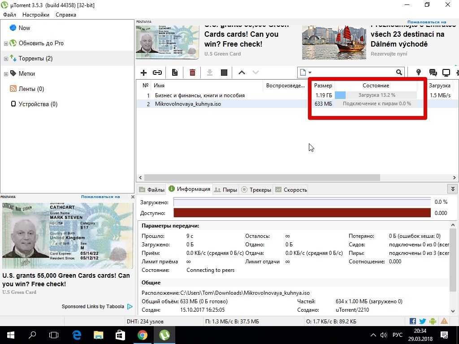Sort torrents by 'Имя' column header

(x=207, y=86)
